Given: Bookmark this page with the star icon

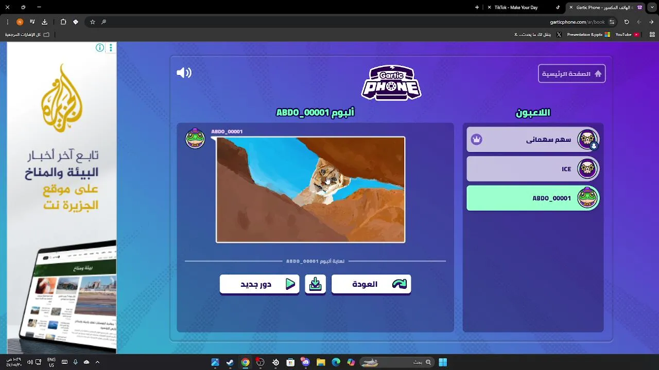Looking at the screenshot, I should (92, 22).
